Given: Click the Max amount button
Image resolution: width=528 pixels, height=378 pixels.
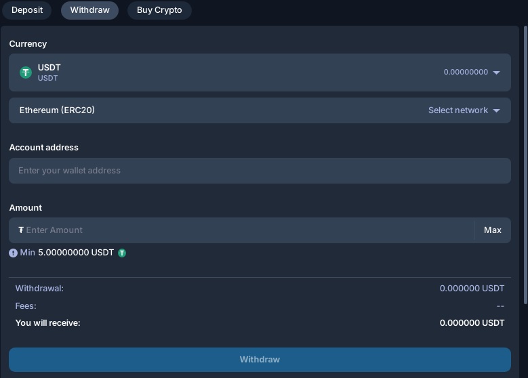Looking at the screenshot, I should (493, 230).
